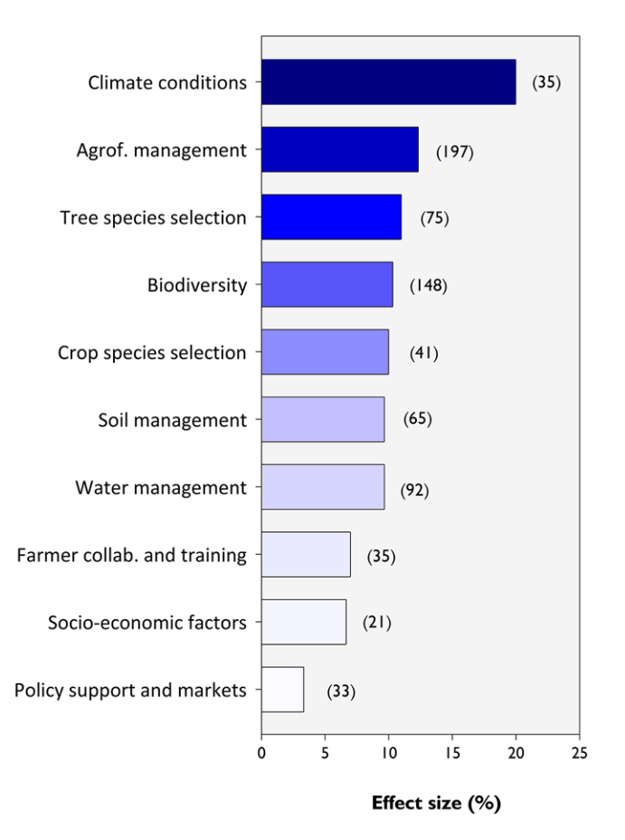Click the (197) count label

(x=454, y=151)
